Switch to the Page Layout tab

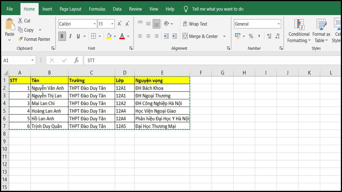coord(70,9)
